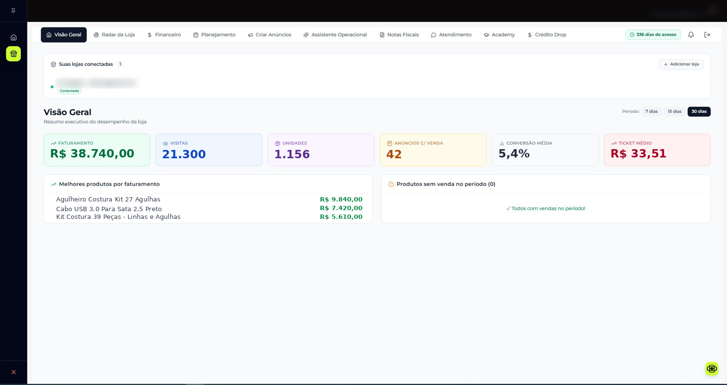The width and height of the screenshot is (727, 385).
Task: Select the 15 dias period option
Action: (674, 111)
